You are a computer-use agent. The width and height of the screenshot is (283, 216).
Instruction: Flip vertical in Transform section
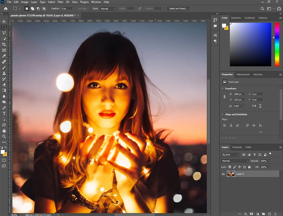point(260,106)
